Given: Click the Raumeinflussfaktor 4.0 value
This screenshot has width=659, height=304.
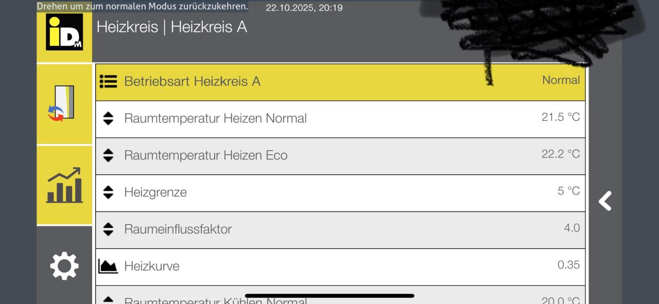Looking at the screenshot, I should pos(571,228).
